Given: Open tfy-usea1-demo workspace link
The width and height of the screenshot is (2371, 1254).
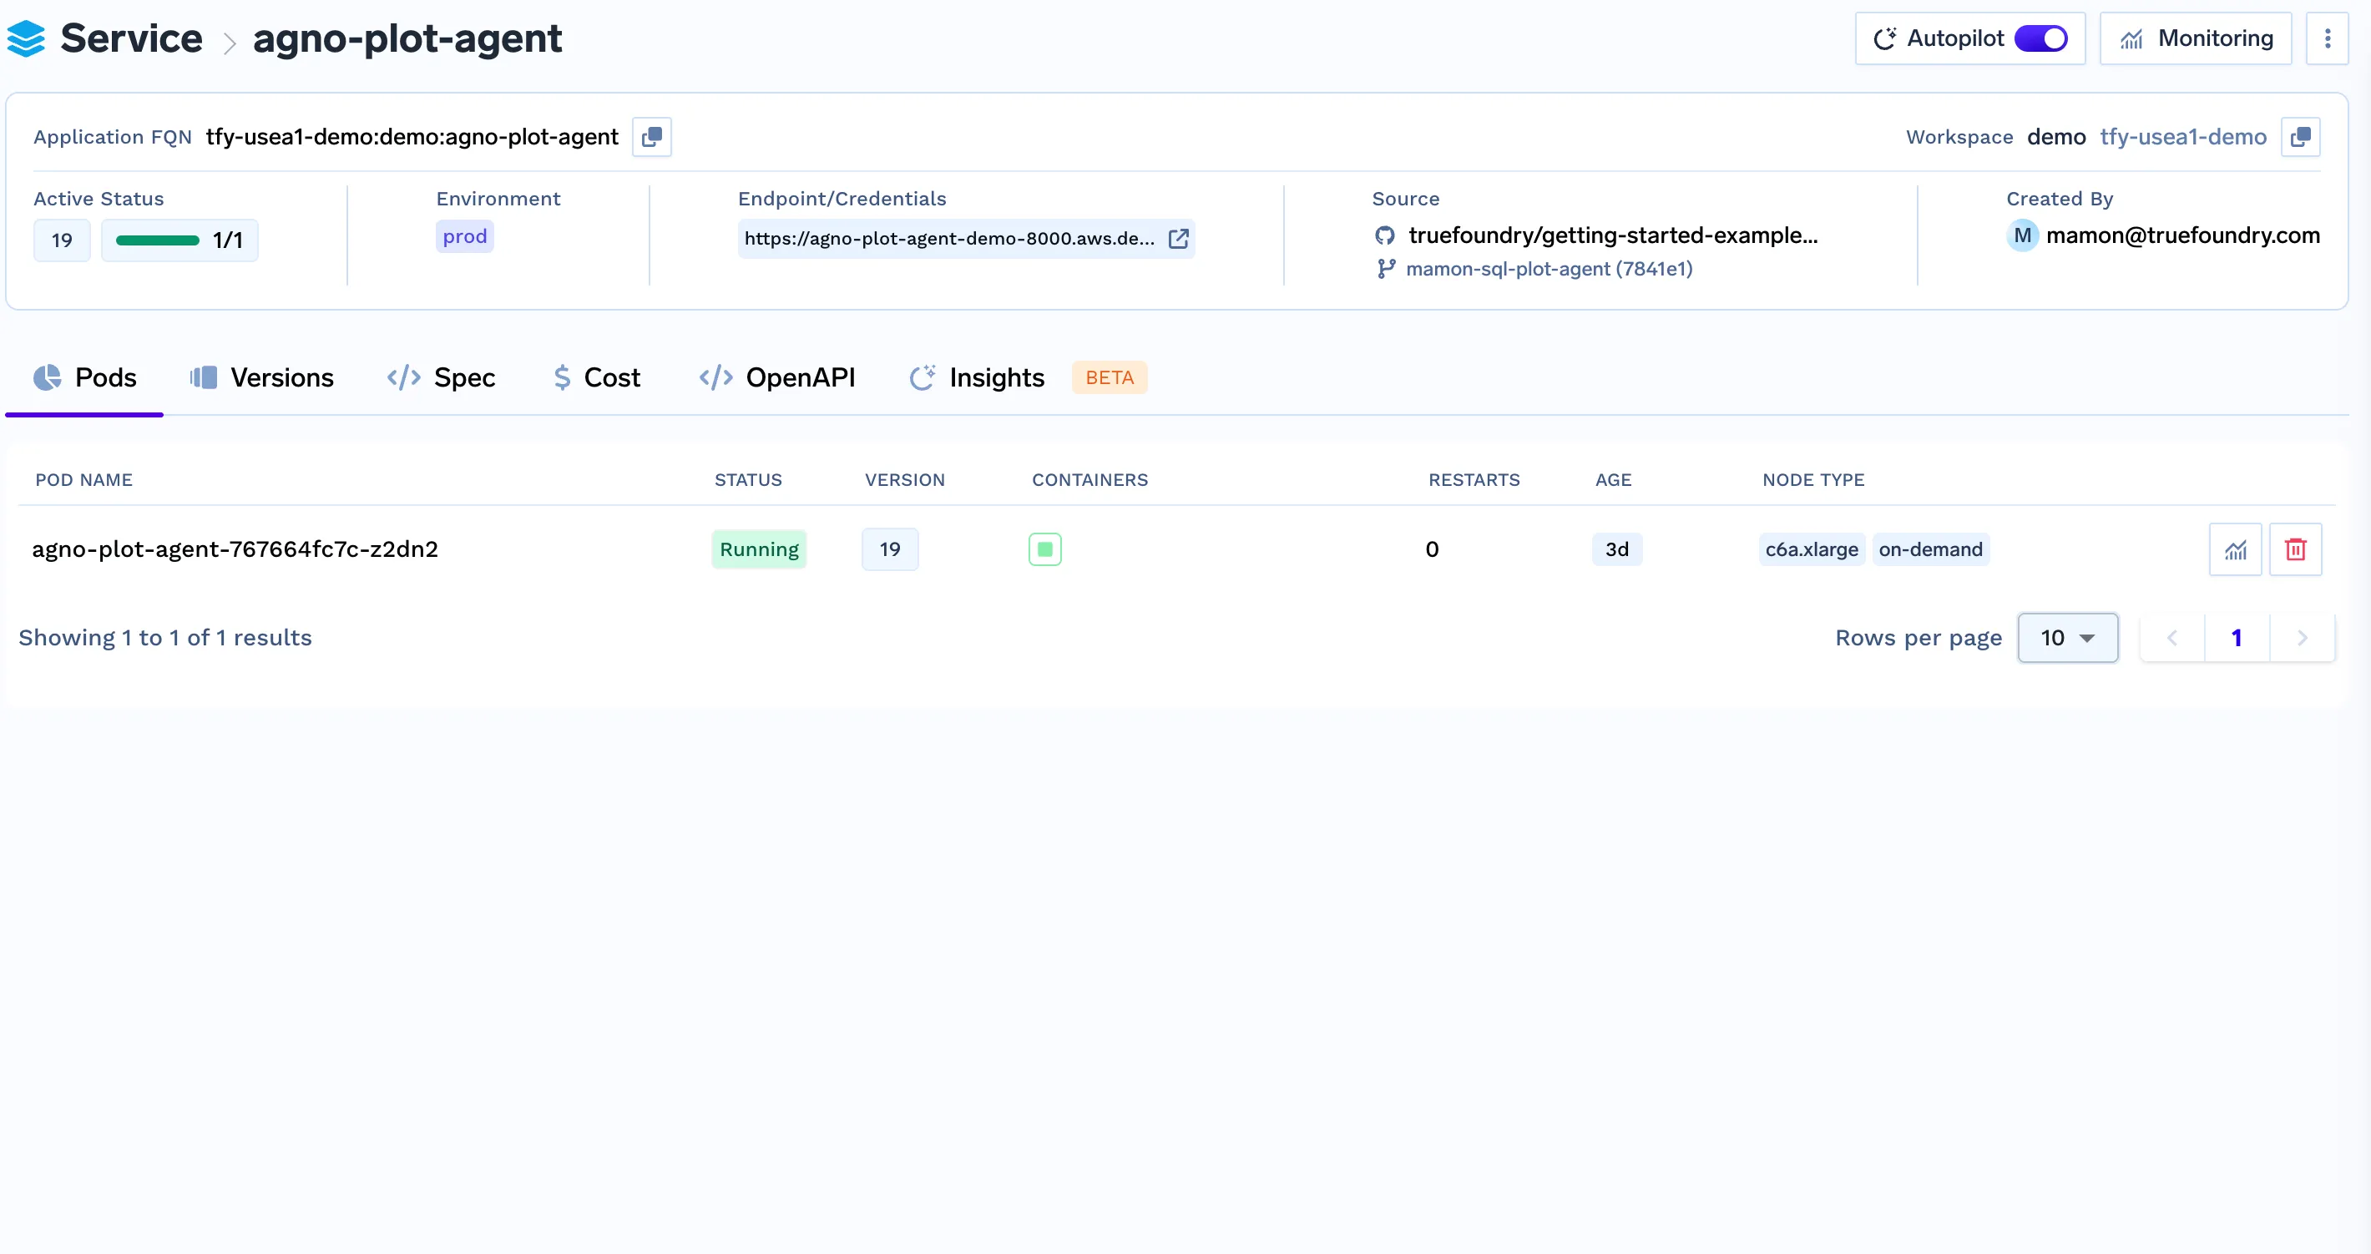Looking at the screenshot, I should (2182, 137).
